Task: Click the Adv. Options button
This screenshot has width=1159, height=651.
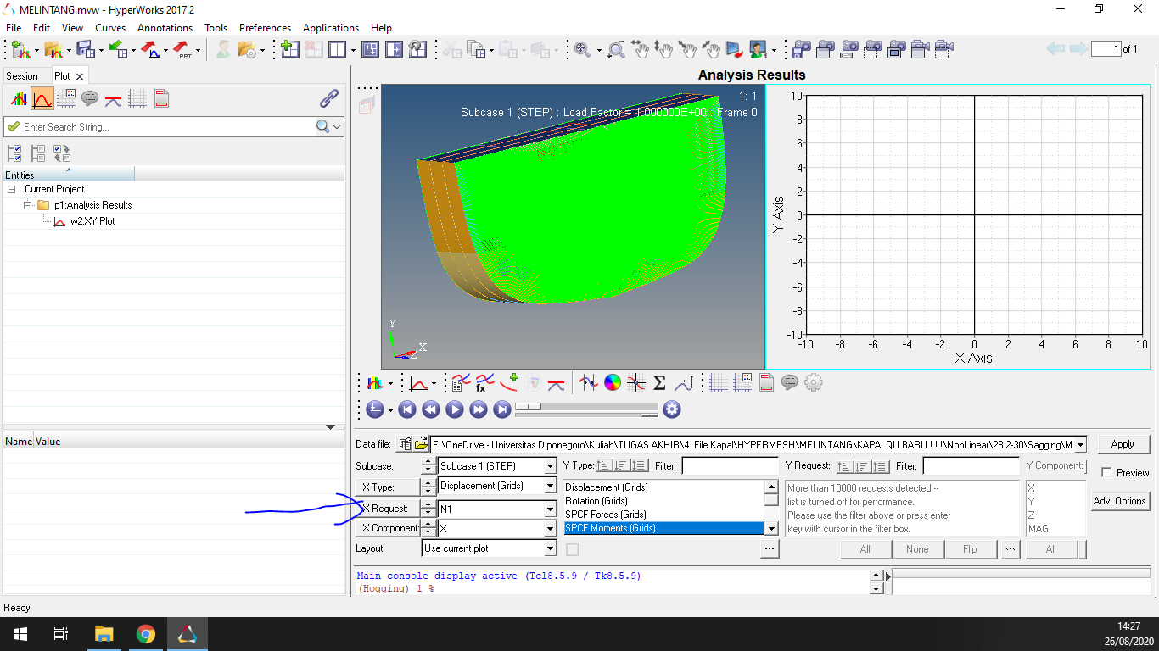Action: click(x=1119, y=501)
